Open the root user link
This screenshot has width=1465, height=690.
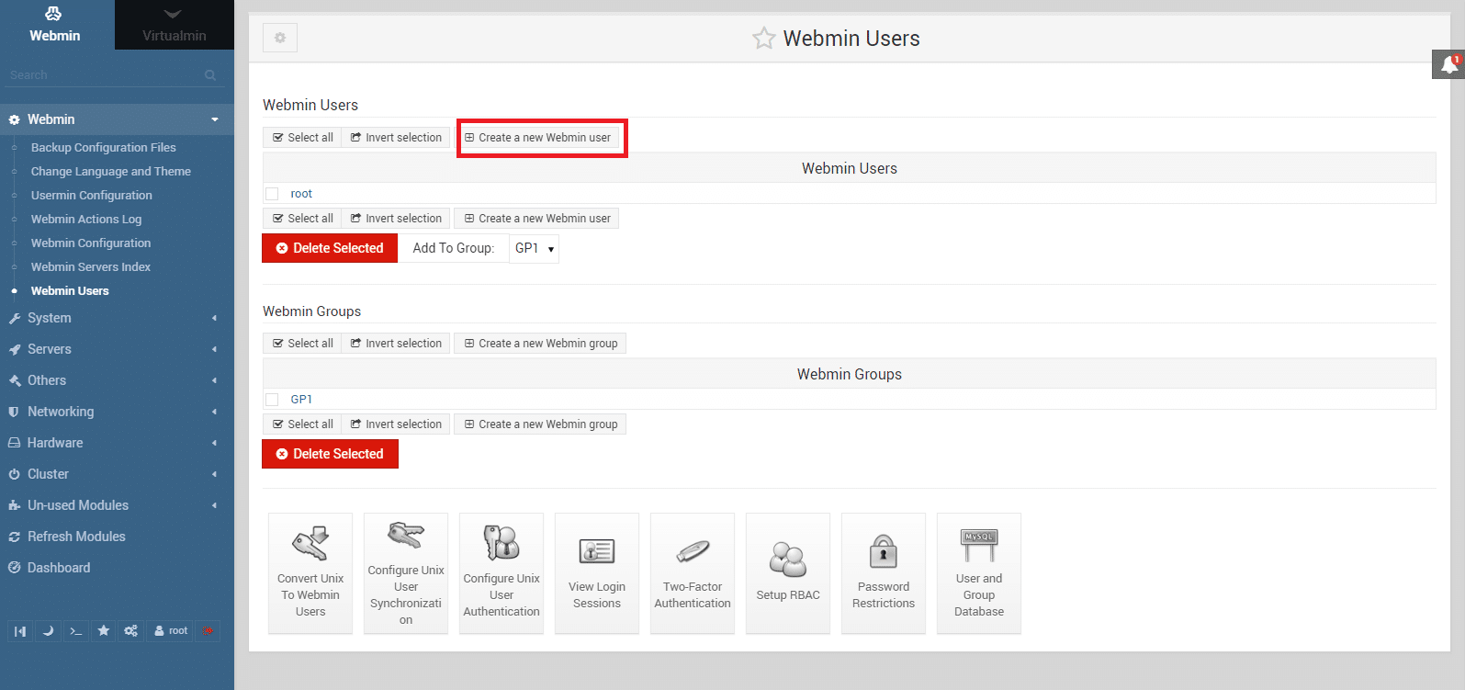[x=301, y=194]
